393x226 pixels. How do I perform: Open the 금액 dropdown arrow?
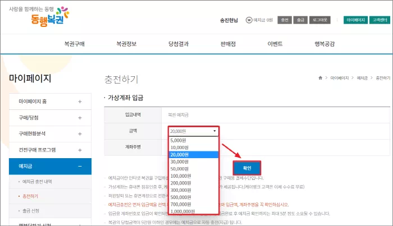(x=214, y=131)
